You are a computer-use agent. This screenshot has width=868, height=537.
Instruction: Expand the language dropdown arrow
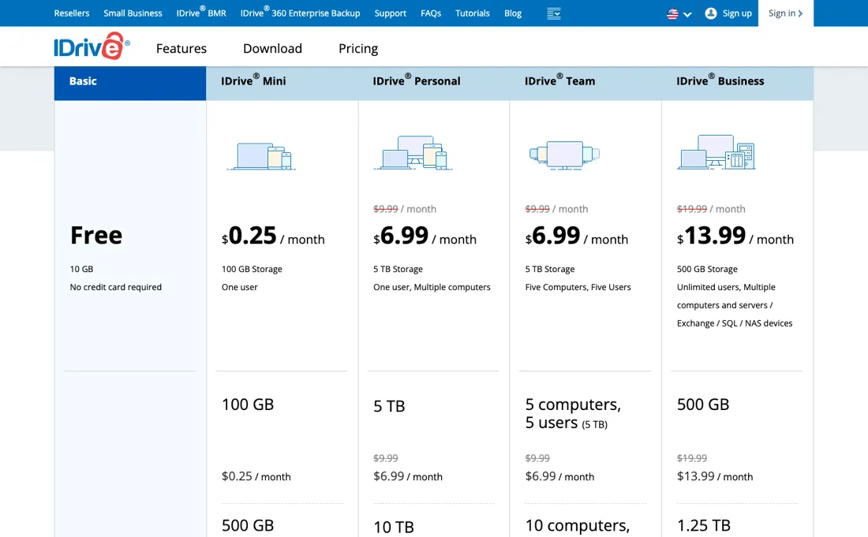(x=687, y=14)
